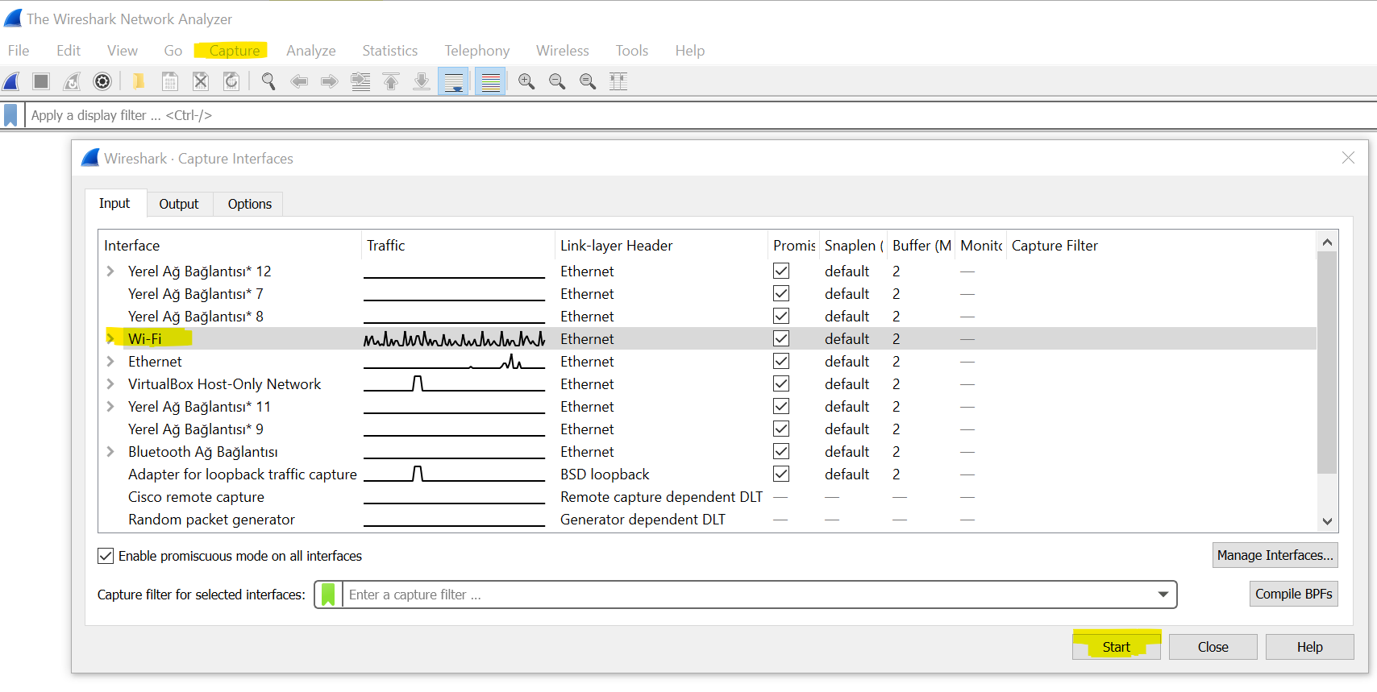Reset text to normal size icon

pos(588,81)
